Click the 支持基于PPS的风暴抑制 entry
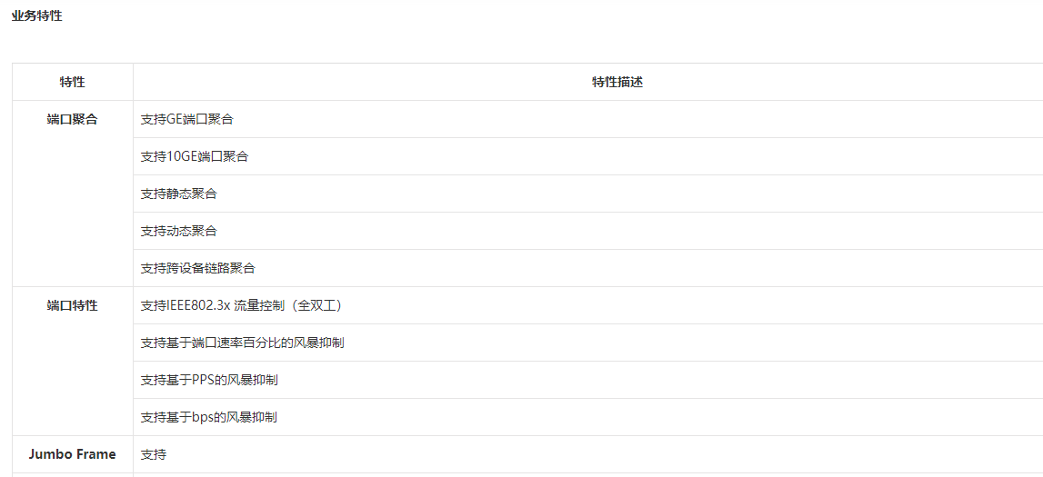Image resolution: width=1043 pixels, height=477 pixels. pyautogui.click(x=209, y=380)
